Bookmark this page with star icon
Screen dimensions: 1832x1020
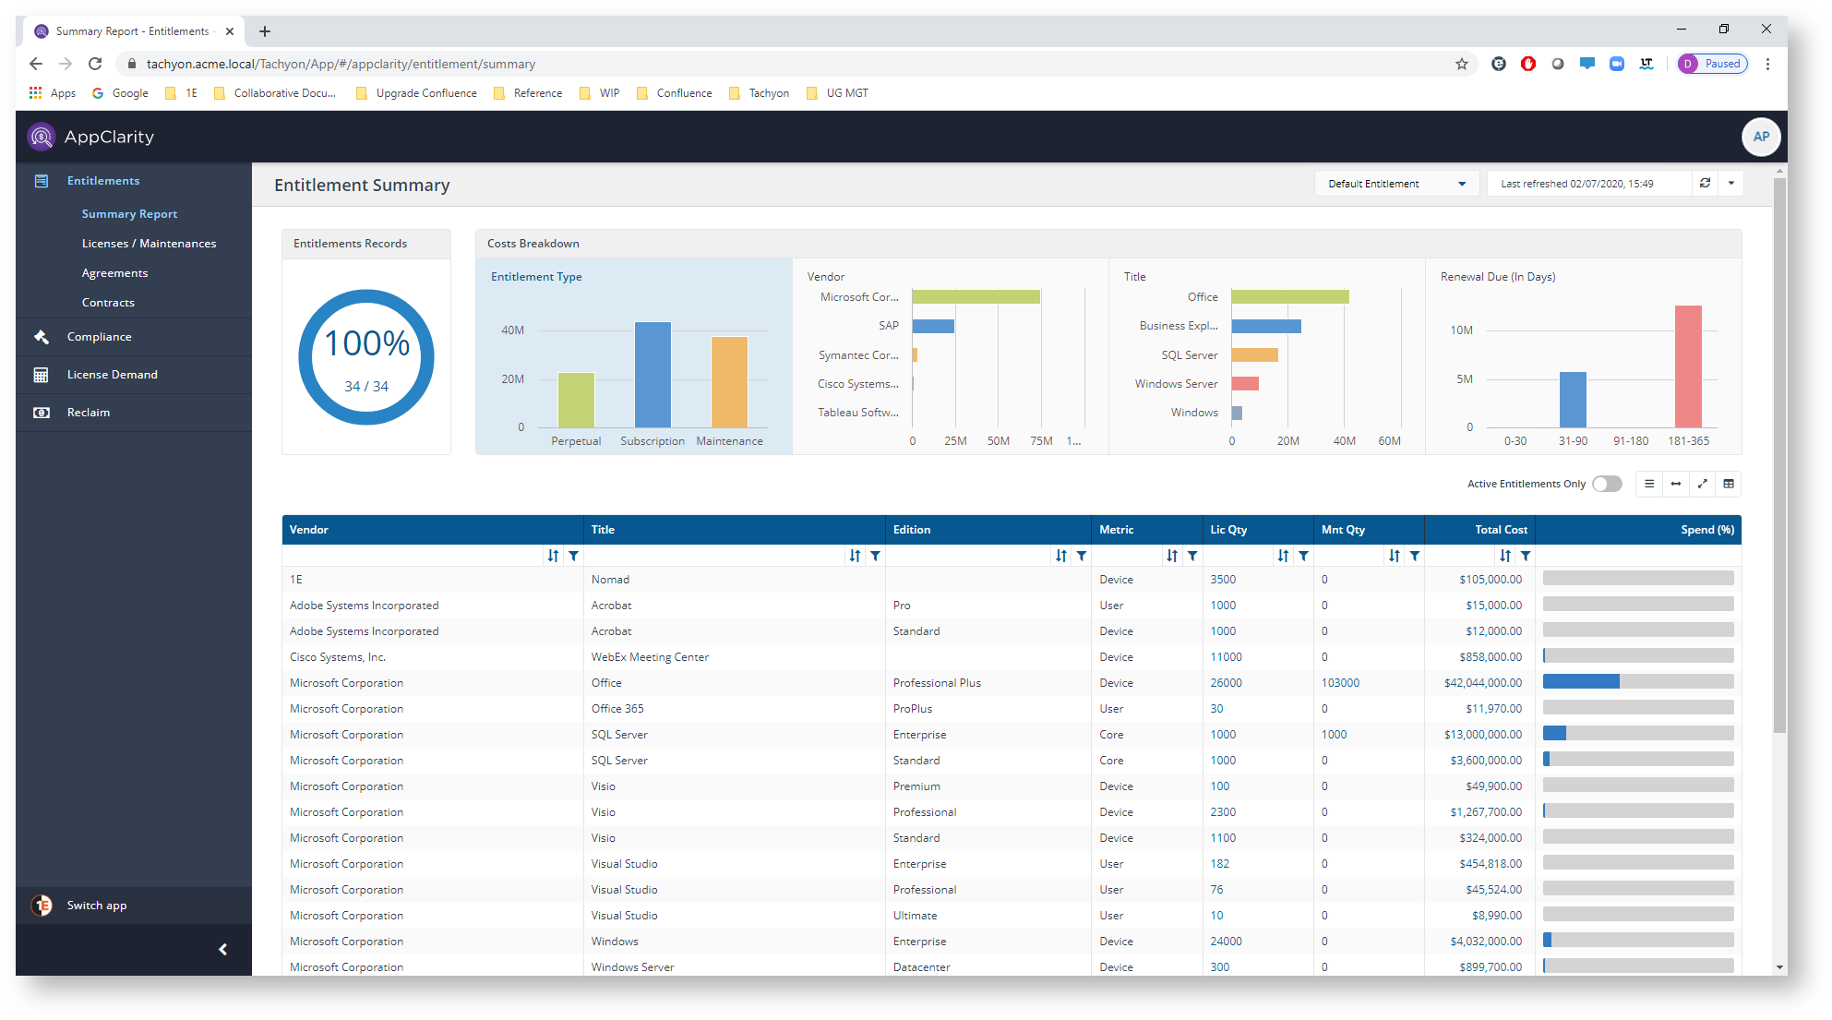1462,64
